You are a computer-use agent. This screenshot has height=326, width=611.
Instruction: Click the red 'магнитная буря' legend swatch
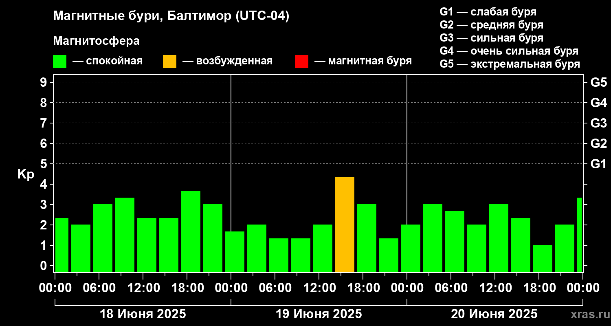(301, 61)
